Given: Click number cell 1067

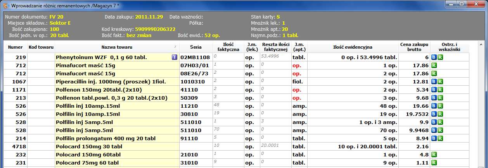Looking at the screenshot, I should coord(16,81).
